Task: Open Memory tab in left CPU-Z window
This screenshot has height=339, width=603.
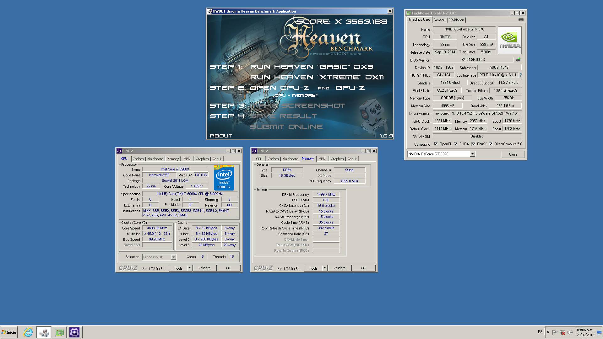Action: 172,159
